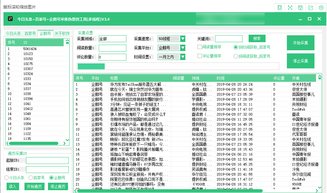327x193 pixels.
Task: Open the settings gear icon in the viewer toolbar
Action: coord(321,8)
